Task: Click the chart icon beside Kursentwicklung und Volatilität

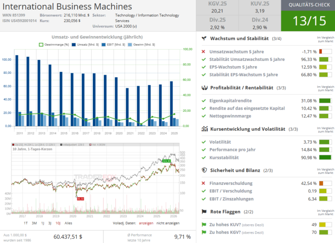Action: click(205, 129)
